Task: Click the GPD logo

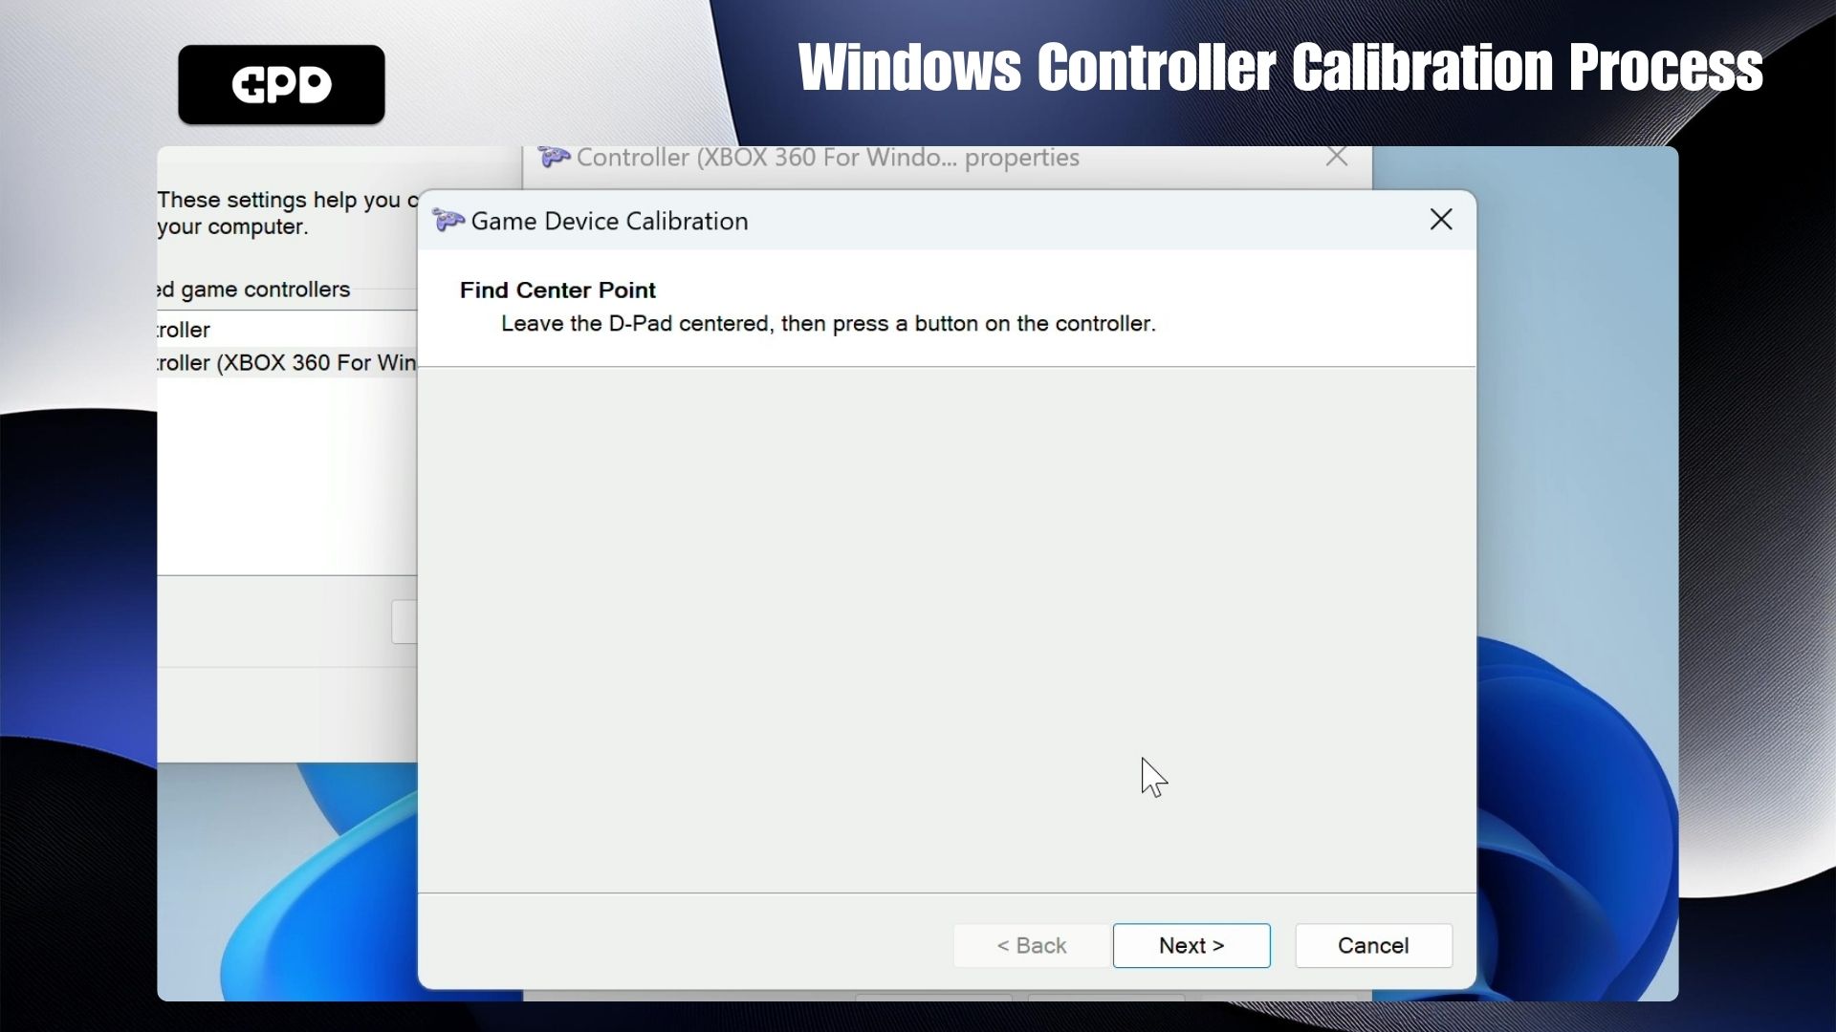Action: click(x=281, y=84)
